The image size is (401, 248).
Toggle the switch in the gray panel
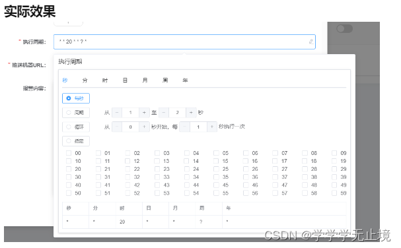(x=344, y=28)
